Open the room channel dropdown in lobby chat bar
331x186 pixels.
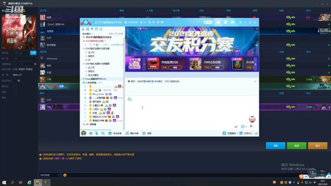point(50,175)
